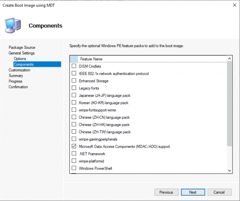Enable the DISM Cmdlets checkbox
The image size is (240, 201).
[74, 66]
